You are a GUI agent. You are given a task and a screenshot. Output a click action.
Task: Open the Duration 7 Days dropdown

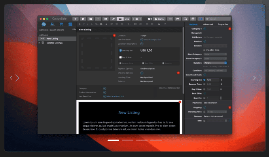[x=215, y=63]
